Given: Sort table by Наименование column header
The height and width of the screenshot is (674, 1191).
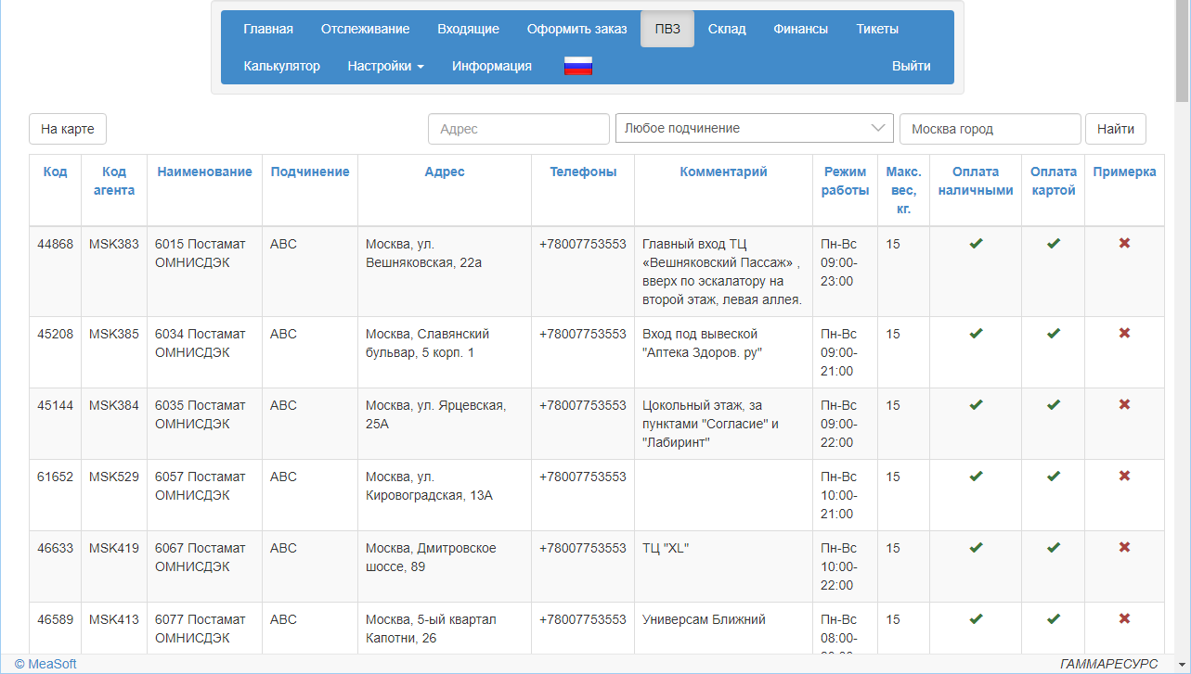Looking at the screenshot, I should 204,172.
